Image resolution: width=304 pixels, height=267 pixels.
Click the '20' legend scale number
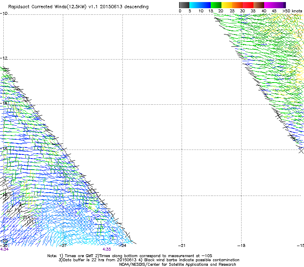pyautogui.click(x=221, y=11)
